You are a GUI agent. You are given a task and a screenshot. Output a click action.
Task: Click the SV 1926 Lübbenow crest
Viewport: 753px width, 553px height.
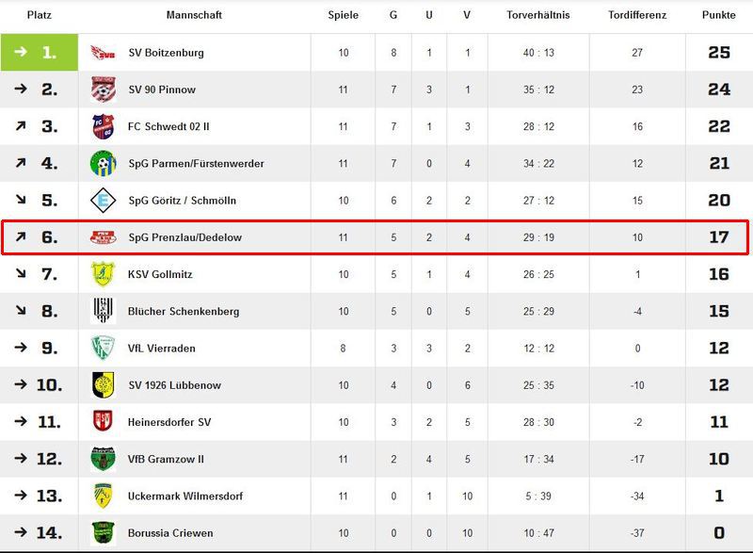[x=102, y=385]
